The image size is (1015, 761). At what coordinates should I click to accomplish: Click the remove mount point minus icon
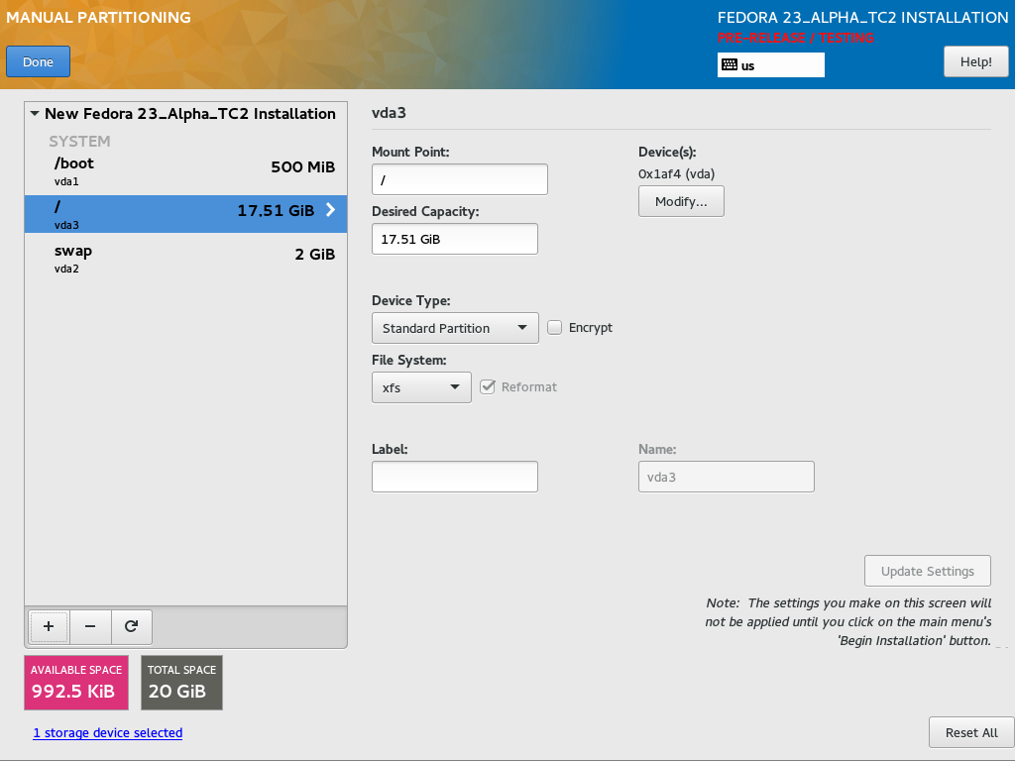point(90,626)
